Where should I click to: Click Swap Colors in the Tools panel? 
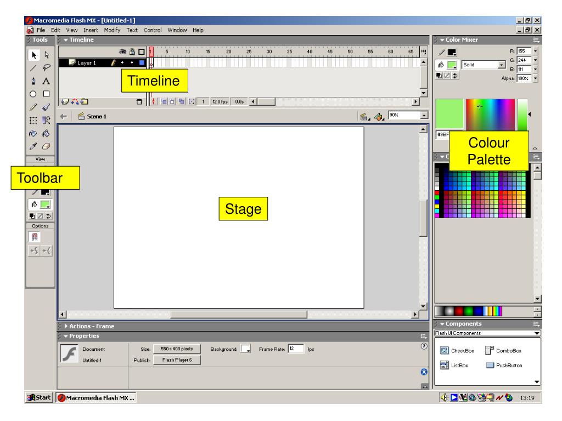(x=48, y=216)
